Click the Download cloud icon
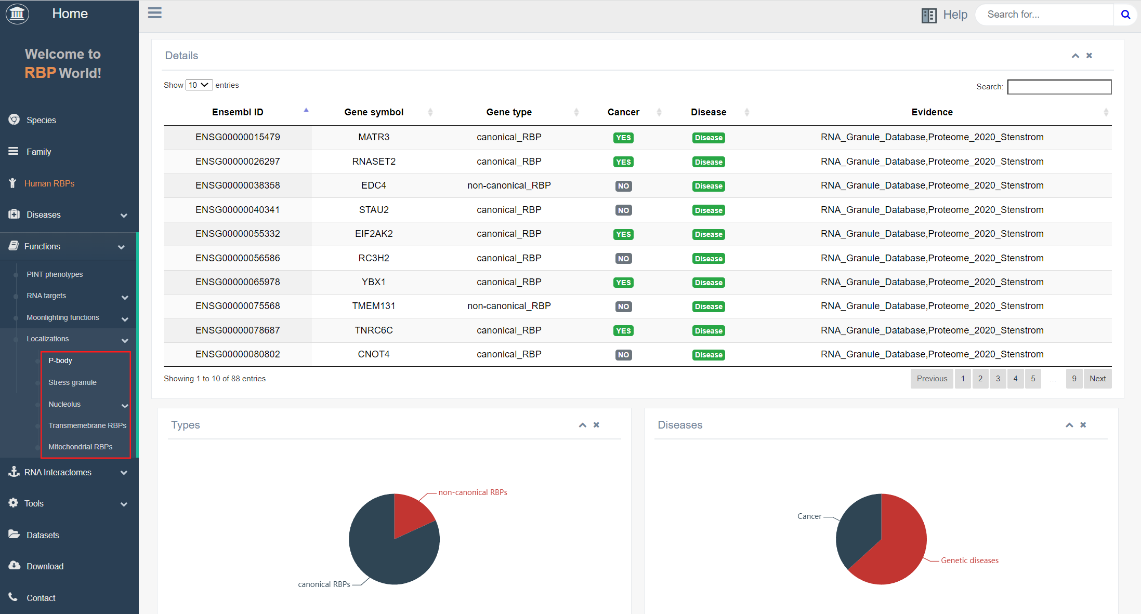 [x=14, y=566]
